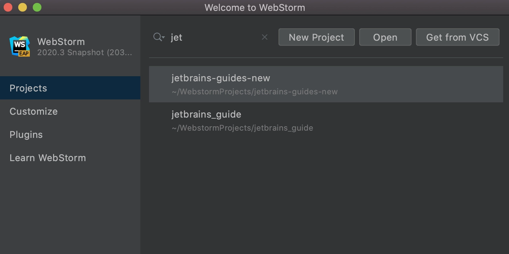
Task: Minimize the window with yellow button
Action: point(23,7)
